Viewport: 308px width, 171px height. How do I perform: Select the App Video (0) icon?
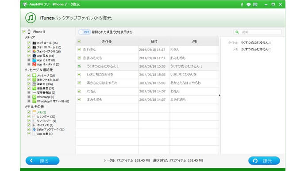(35, 60)
